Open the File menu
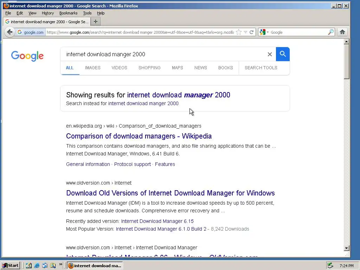The width and height of the screenshot is (360, 270). (8, 13)
